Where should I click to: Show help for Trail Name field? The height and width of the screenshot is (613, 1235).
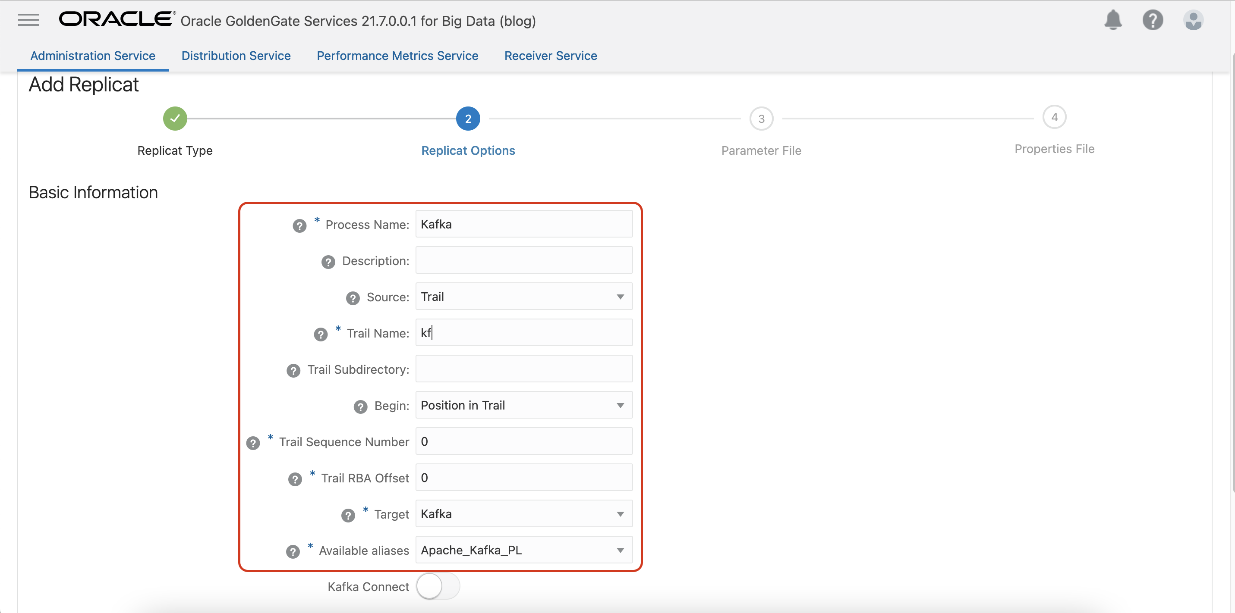point(320,334)
